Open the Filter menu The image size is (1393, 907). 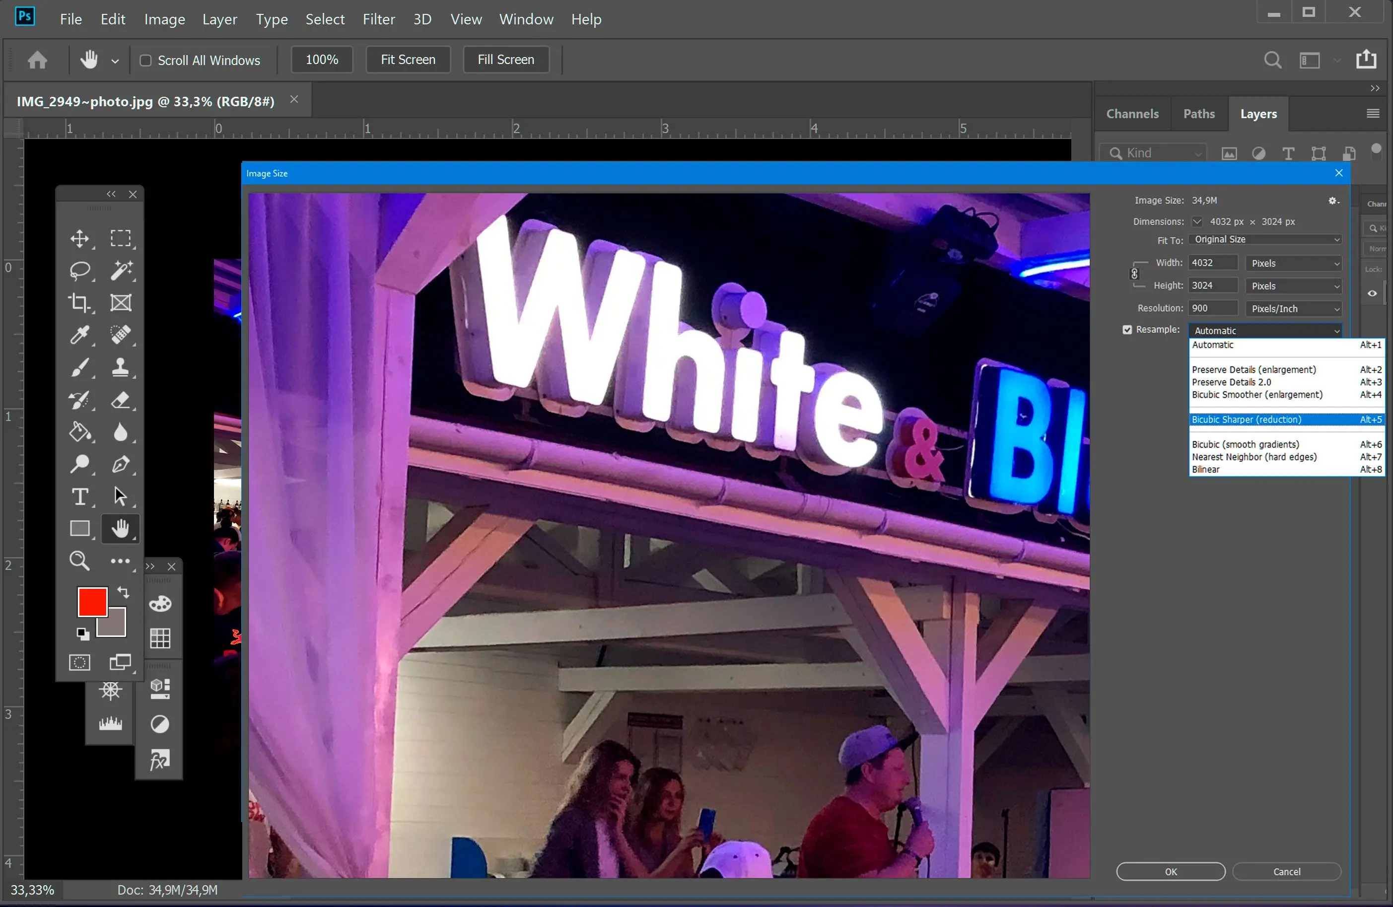[x=379, y=18]
